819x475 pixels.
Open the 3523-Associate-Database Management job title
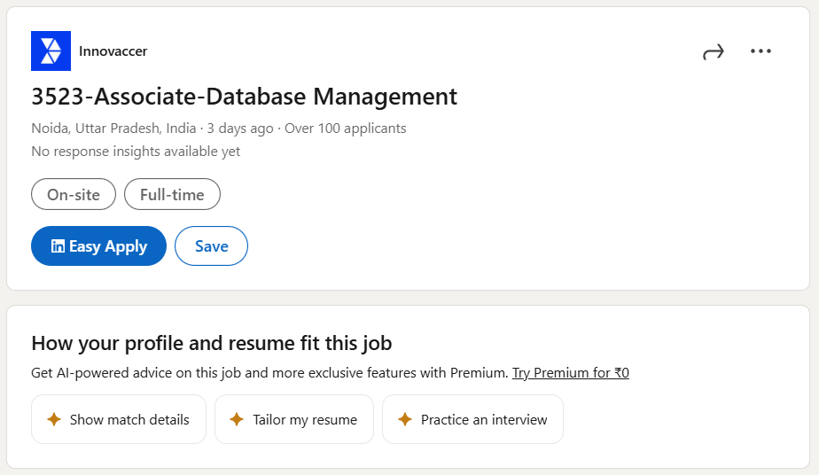[244, 96]
